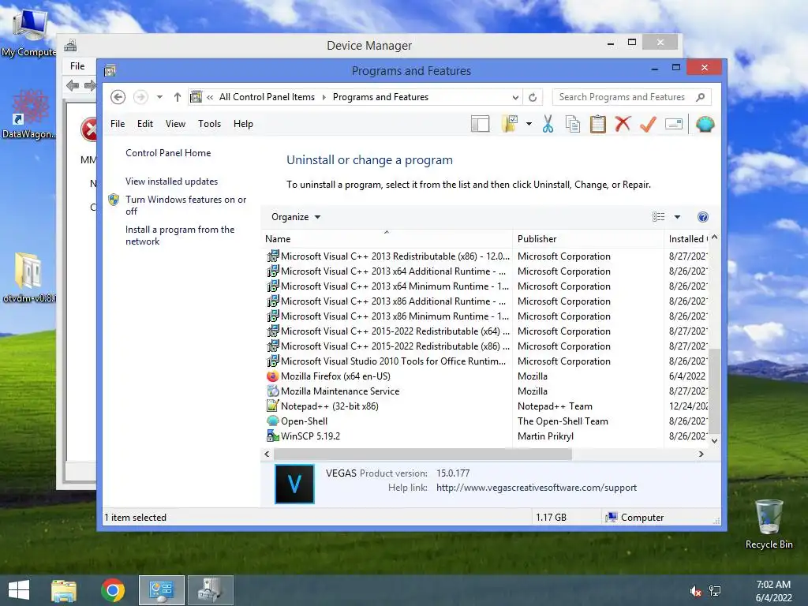Select the DataWagon desktop shortcut

(29, 114)
